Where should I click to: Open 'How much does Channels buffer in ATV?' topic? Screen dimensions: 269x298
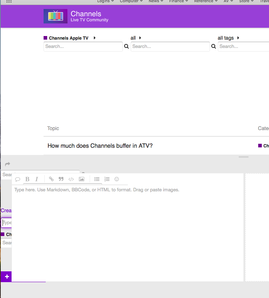100,146
